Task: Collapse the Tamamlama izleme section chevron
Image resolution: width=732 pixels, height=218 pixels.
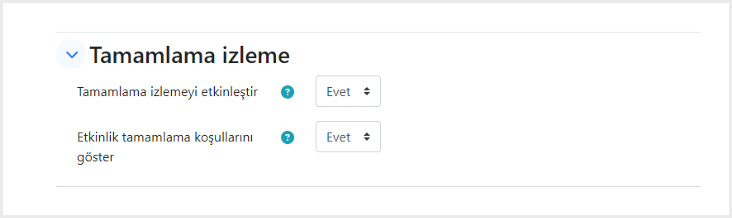Action: (72, 54)
